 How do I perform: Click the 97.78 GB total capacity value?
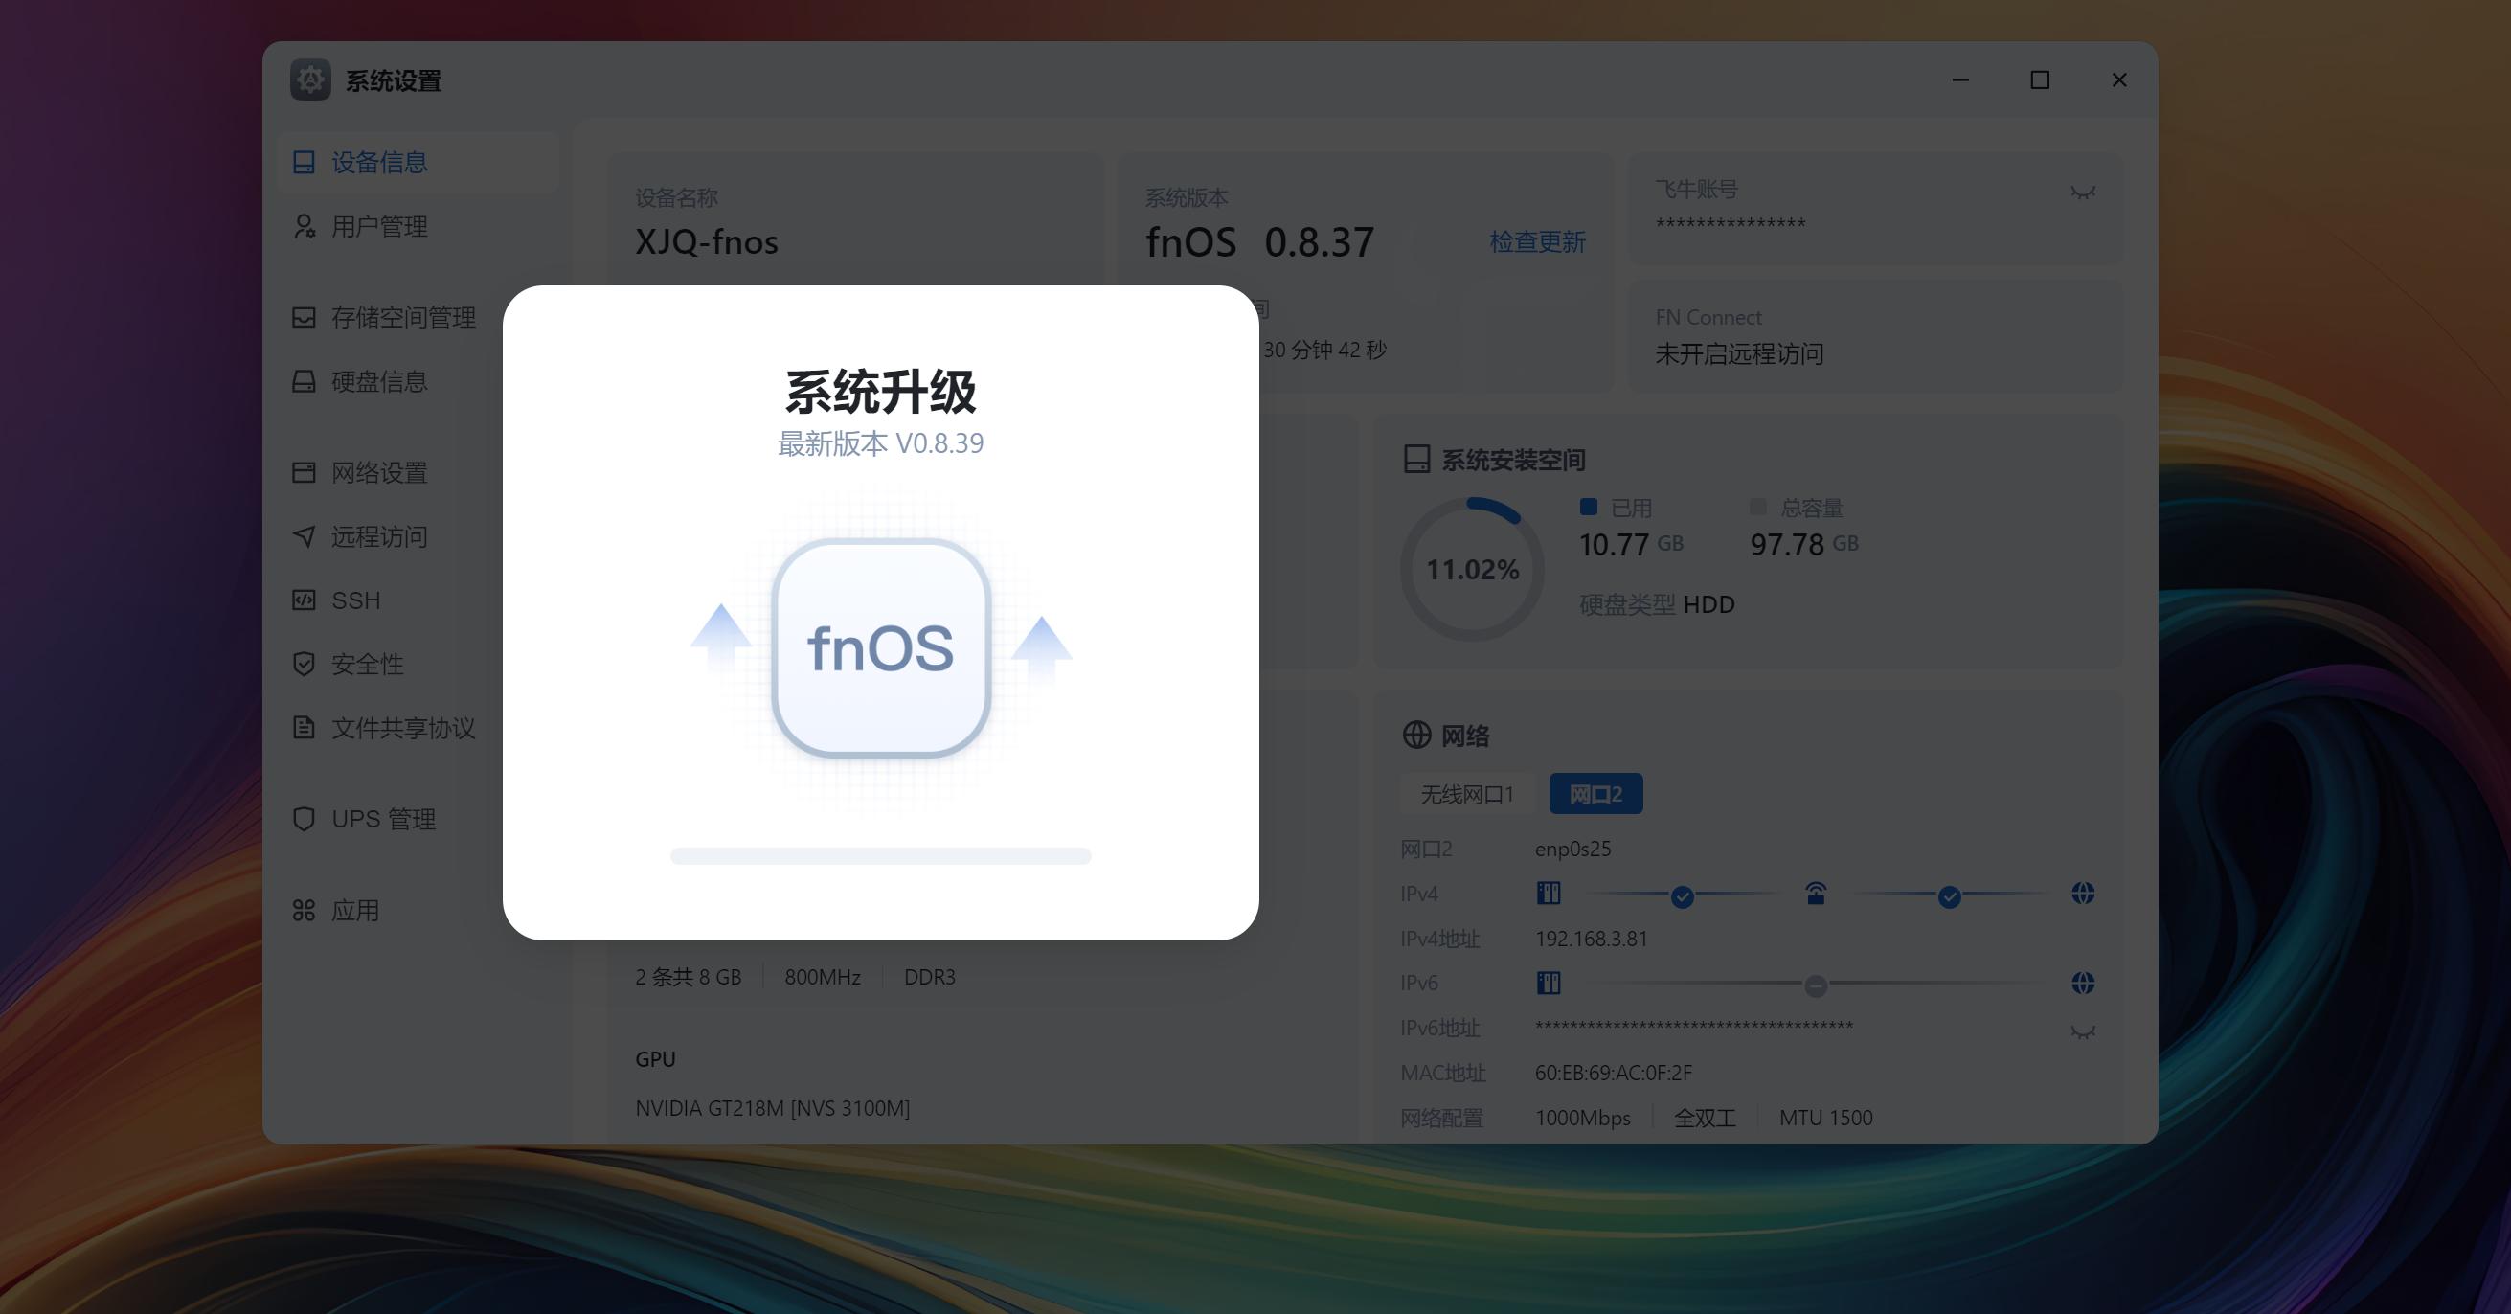[1804, 544]
